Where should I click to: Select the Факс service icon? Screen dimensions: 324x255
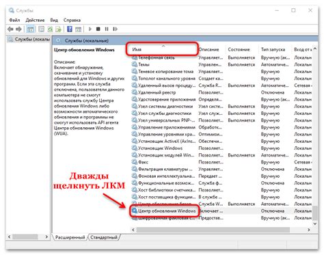[135, 162]
